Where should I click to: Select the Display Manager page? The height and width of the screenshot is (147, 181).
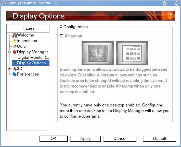[x=32, y=52]
